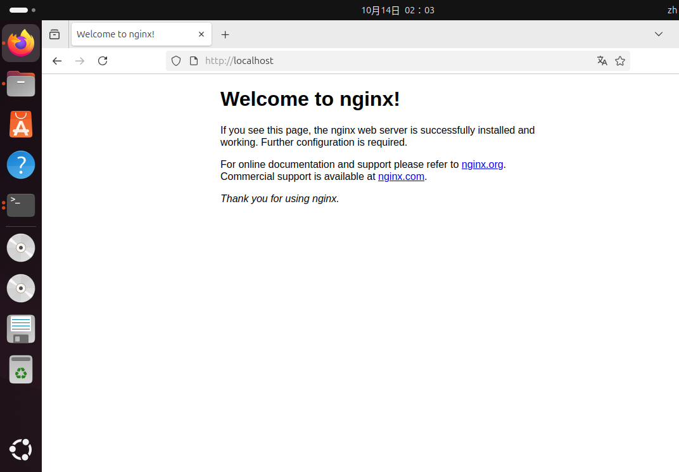The width and height of the screenshot is (679, 472).
Task: Click the text 'Commercial support is available at'
Action: (298, 177)
